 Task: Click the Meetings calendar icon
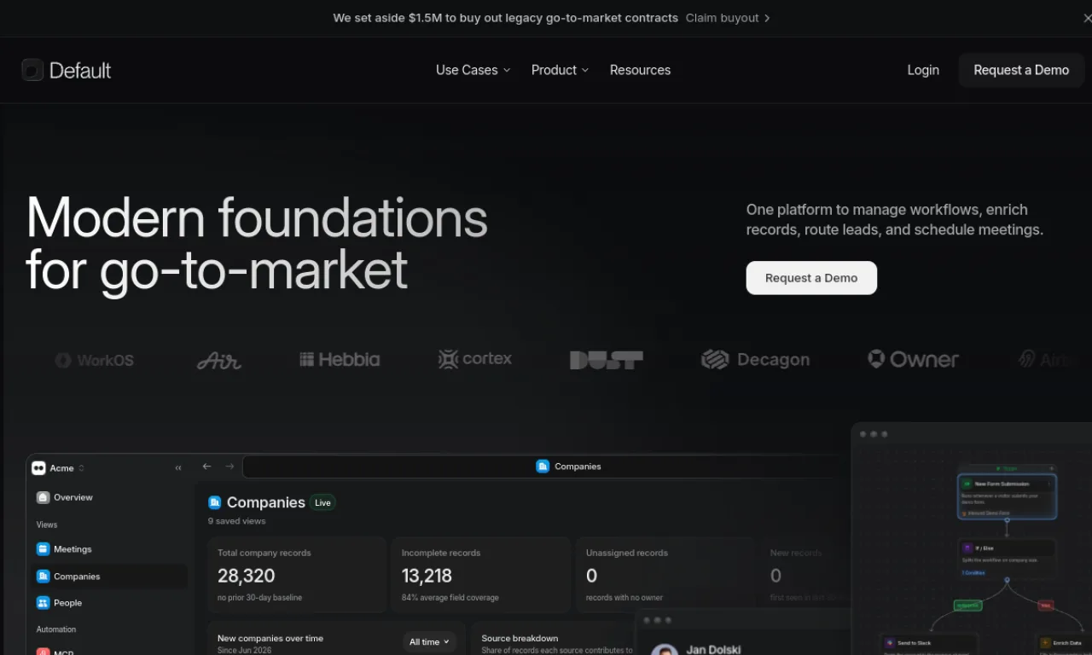coord(43,549)
